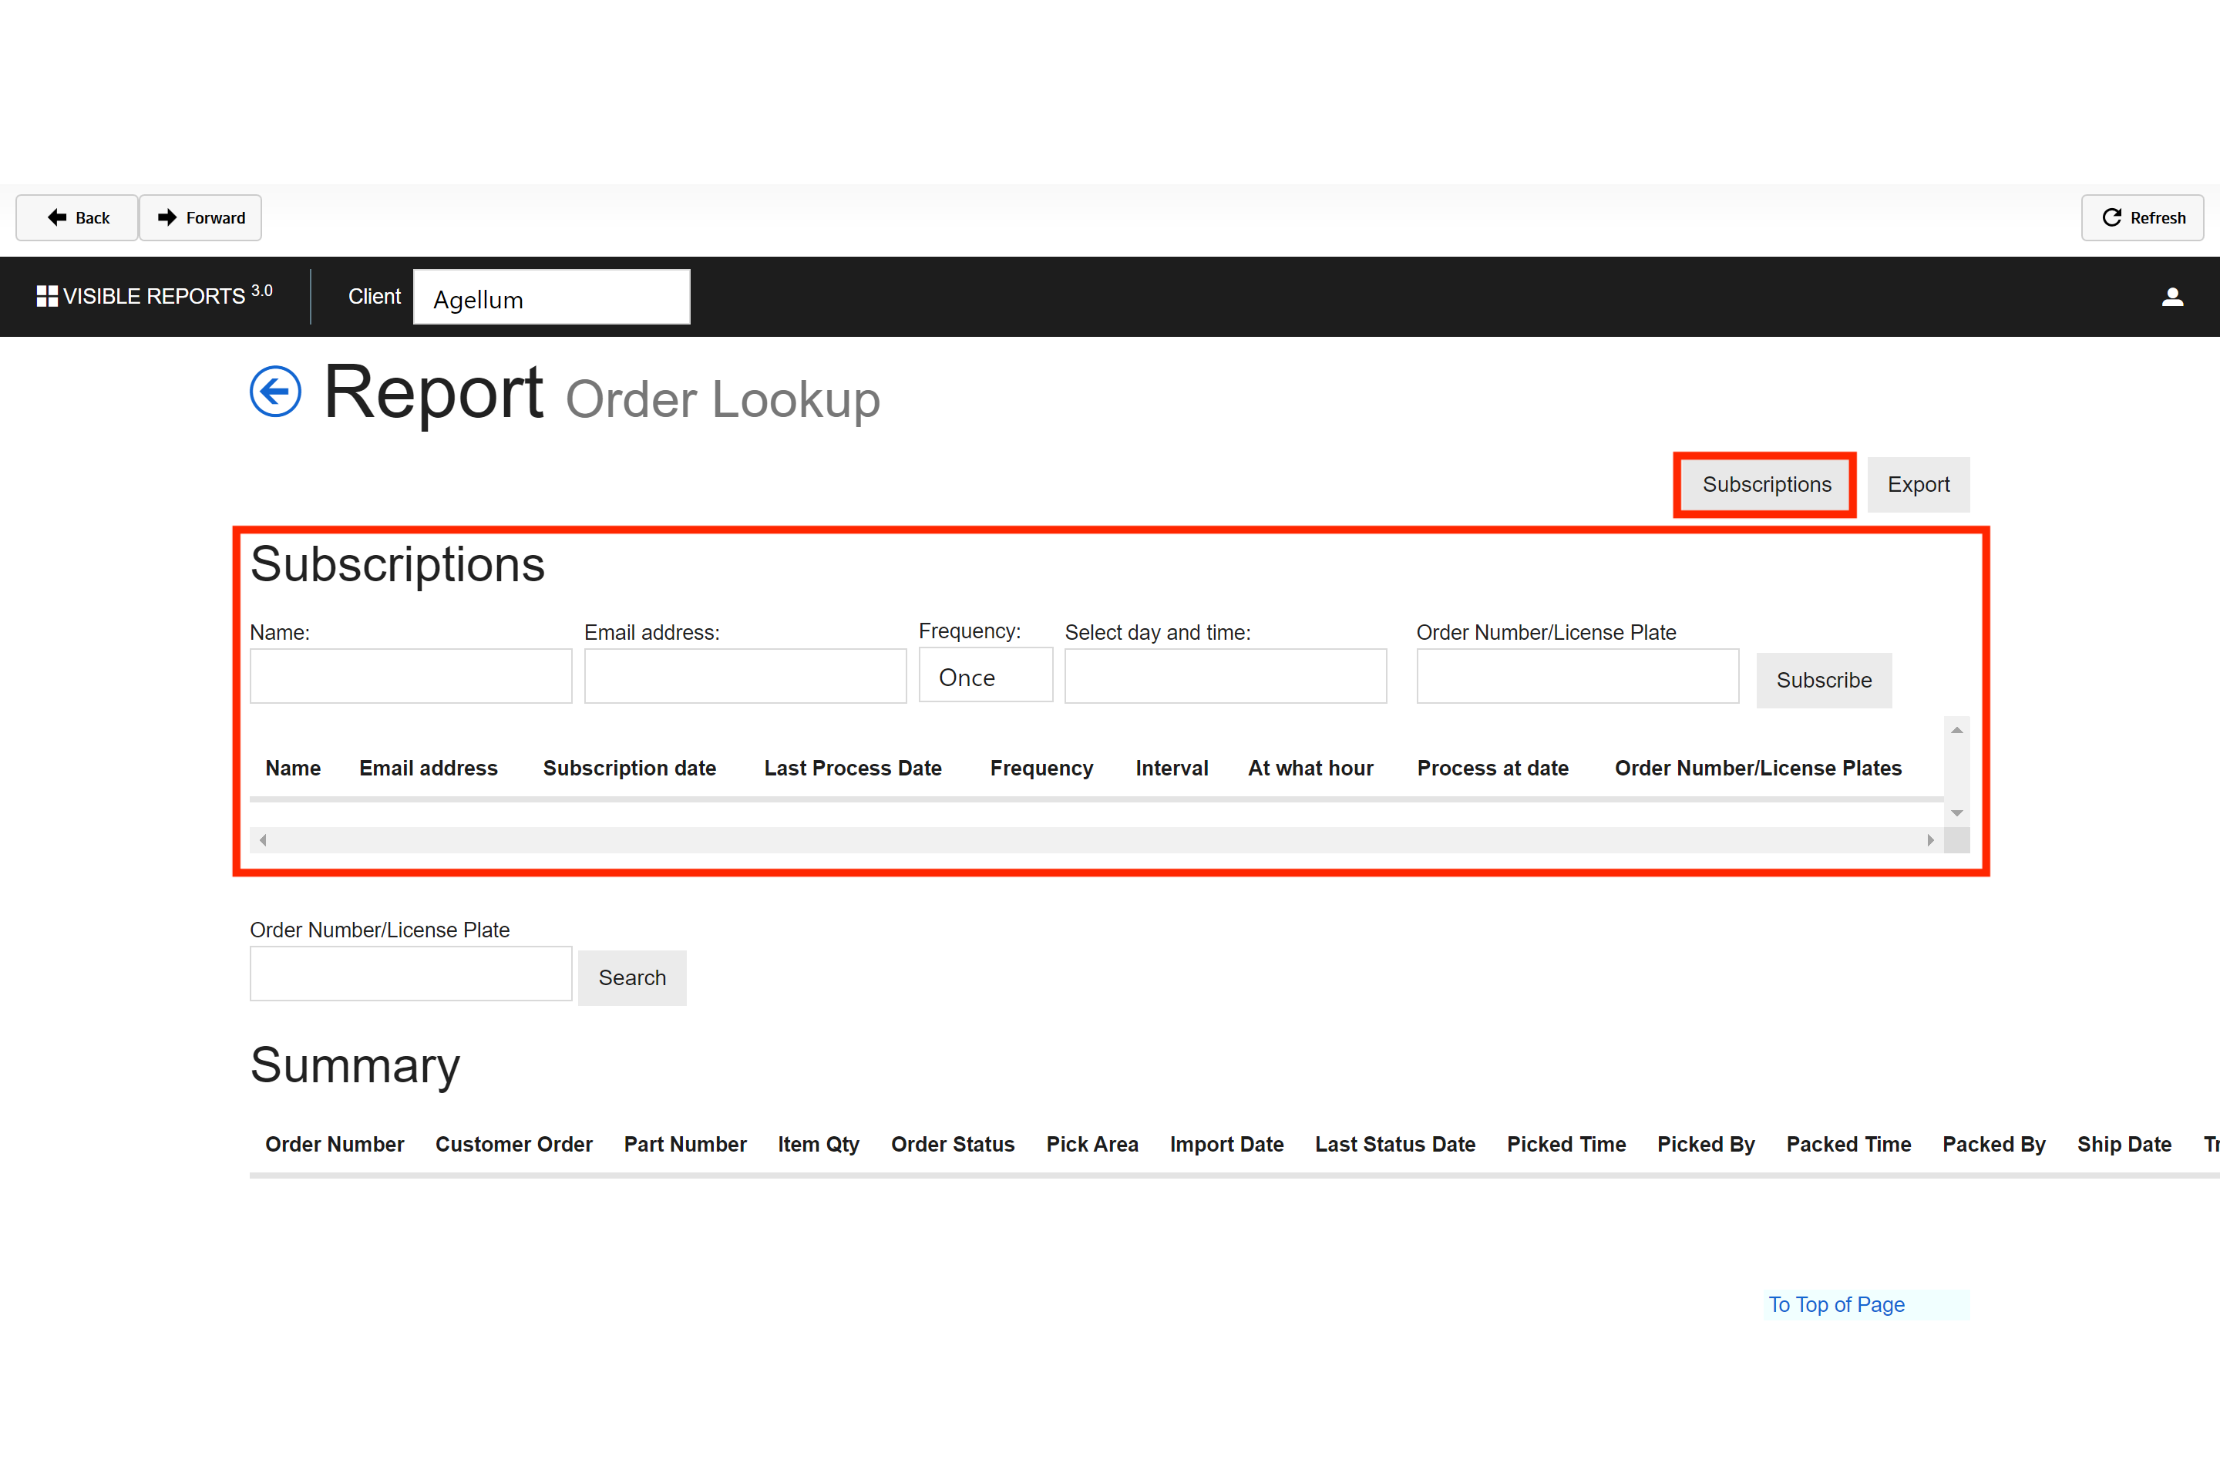Click the Search button for Order Lookup
The width and height of the screenshot is (2220, 1480).
click(x=631, y=976)
